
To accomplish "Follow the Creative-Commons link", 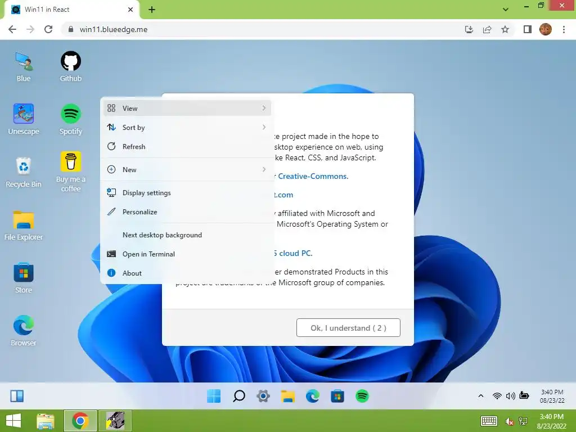I will pyautogui.click(x=313, y=176).
